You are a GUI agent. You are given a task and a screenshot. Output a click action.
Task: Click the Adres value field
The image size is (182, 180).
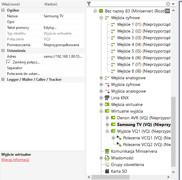(x=62, y=56)
